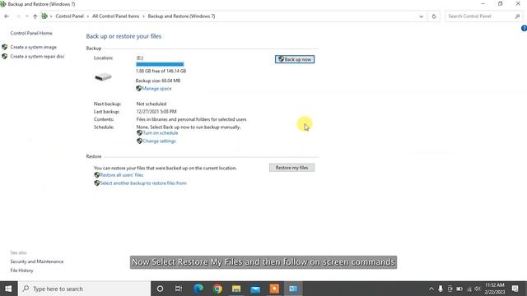
Task: Open the orange app icon on taskbar
Action: coord(274,289)
